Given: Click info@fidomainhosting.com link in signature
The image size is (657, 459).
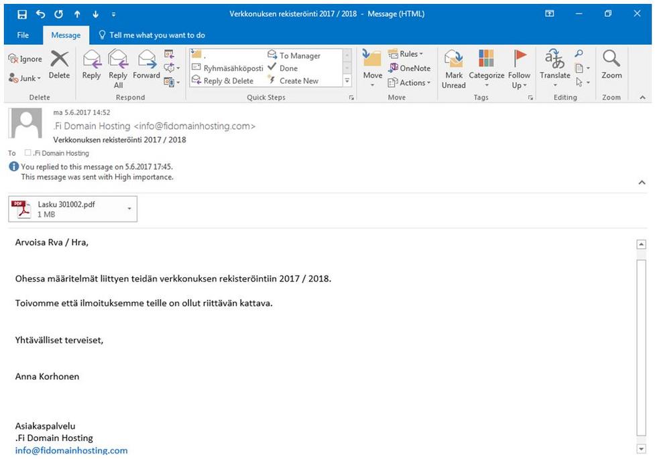Looking at the screenshot, I should (x=71, y=450).
